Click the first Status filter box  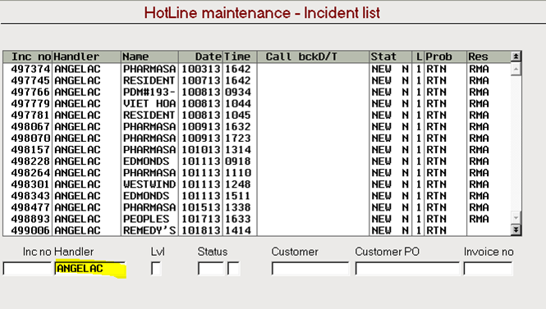click(x=211, y=268)
